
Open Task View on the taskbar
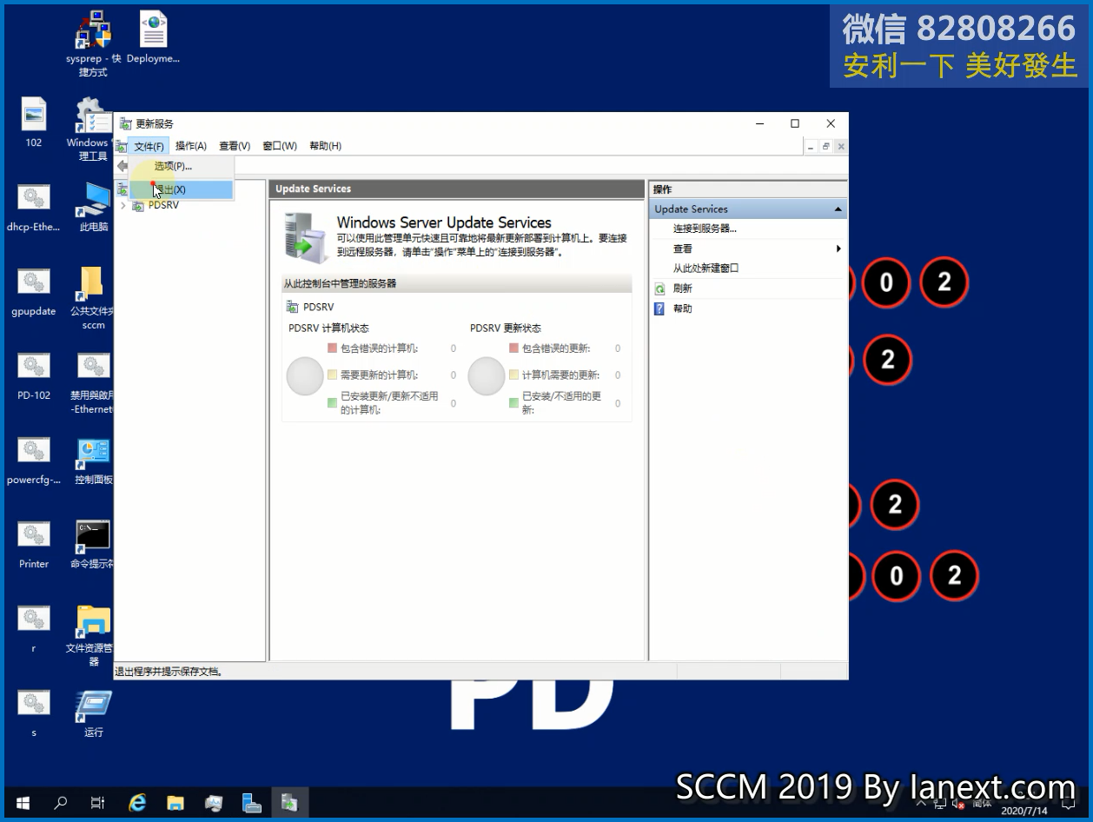pyautogui.click(x=98, y=803)
